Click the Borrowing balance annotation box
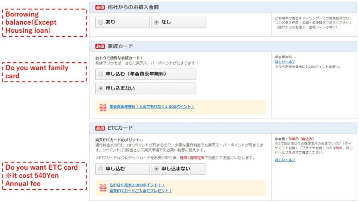This screenshot has height=202, width=359. [x=44, y=23]
